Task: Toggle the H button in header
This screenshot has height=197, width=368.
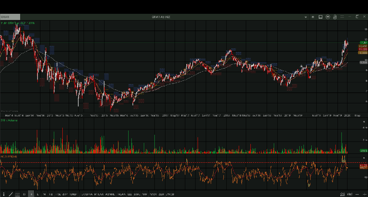Action: [x=313, y=17]
